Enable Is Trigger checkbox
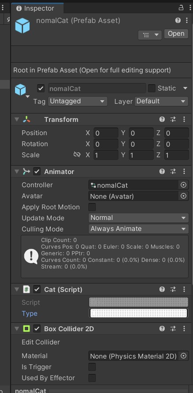Image resolution: width=193 pixels, height=393 pixels. (x=92, y=367)
